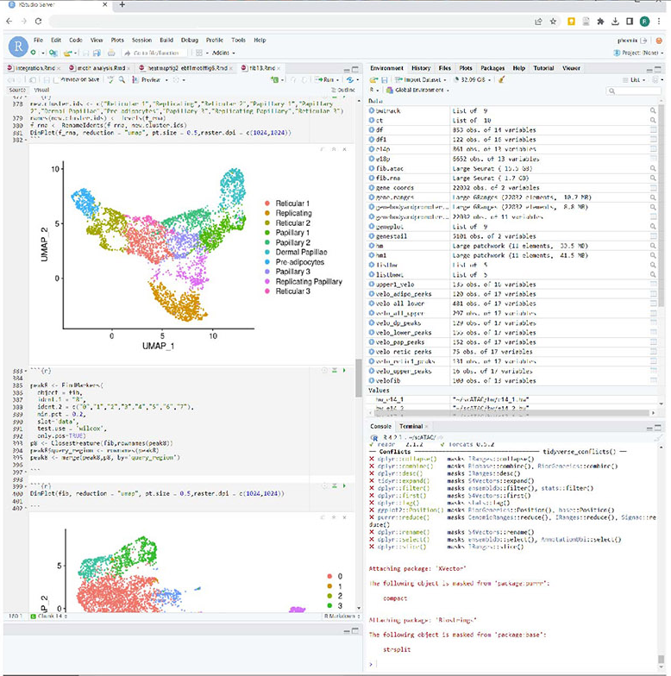Viewport: 671px width, 676px height.
Task: Expand the velofib data entry
Action: pos(371,380)
